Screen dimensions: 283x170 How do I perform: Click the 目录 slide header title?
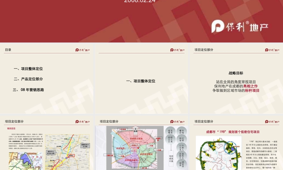(x=8, y=50)
